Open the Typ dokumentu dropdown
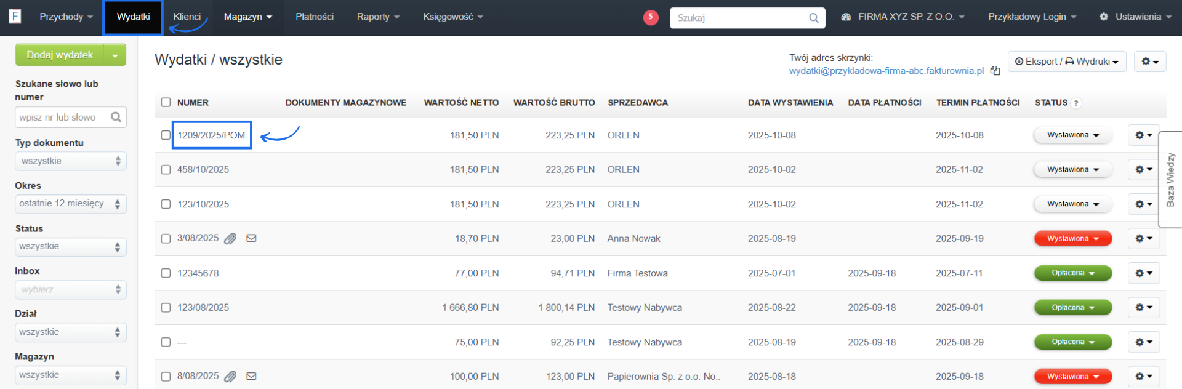The height and width of the screenshot is (389, 1182). [x=70, y=161]
